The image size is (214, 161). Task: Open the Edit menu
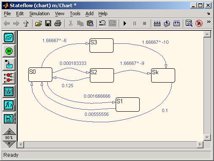20,13
